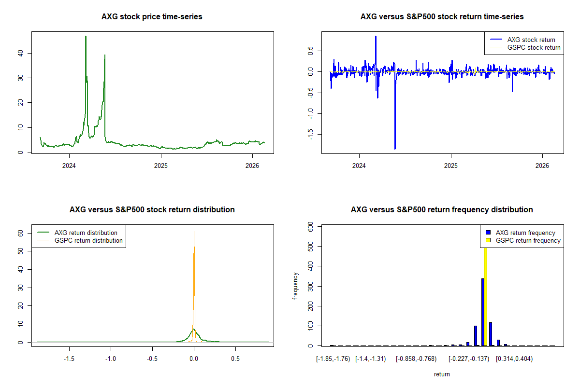Click the blue line sample beside 'AXG stock return'

[x=496, y=40]
